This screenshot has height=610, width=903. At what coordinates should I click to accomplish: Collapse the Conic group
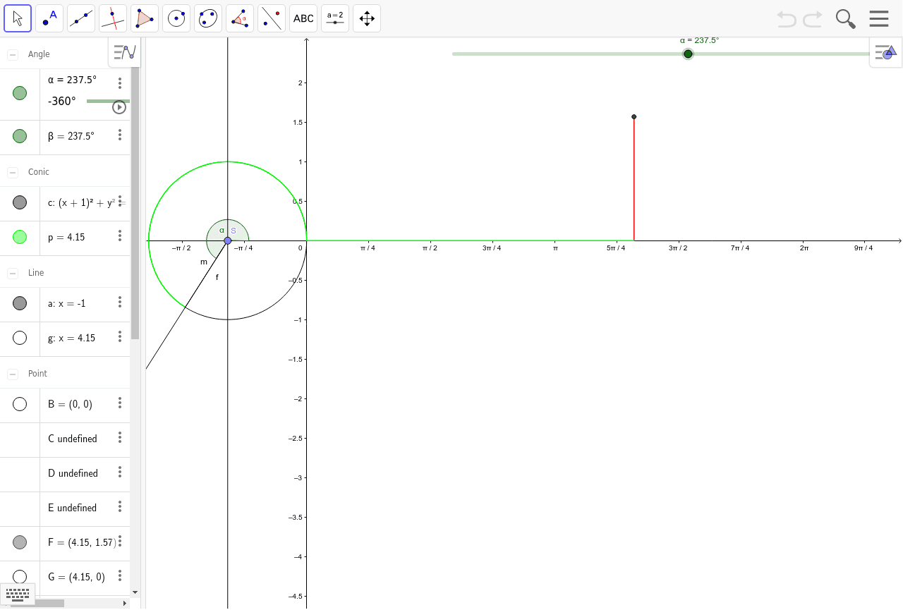pos(13,172)
